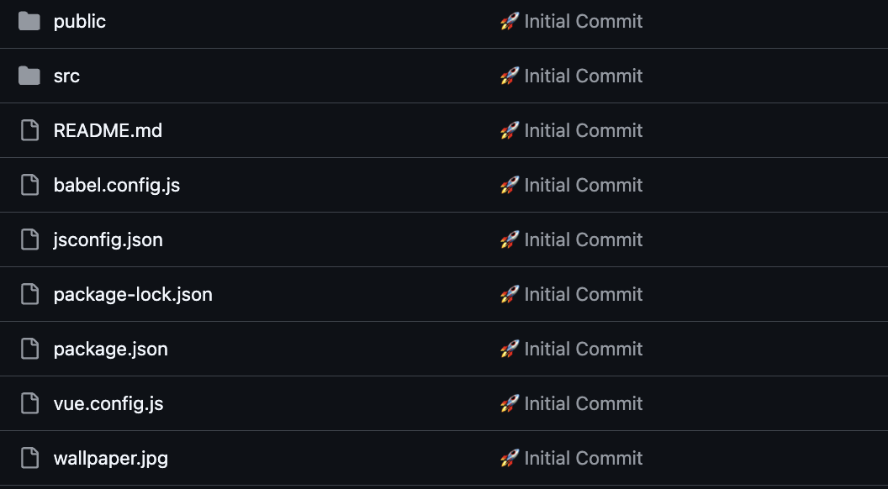Click the package.json file icon
Screen dimensions: 888x489
point(29,349)
